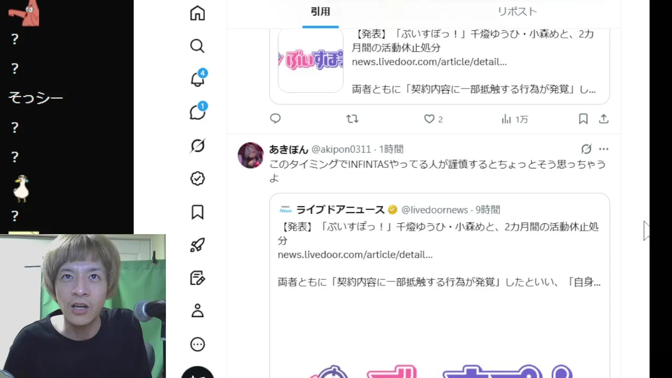View analytics showing 1万 views
This screenshot has height=378, width=672.
(514, 119)
